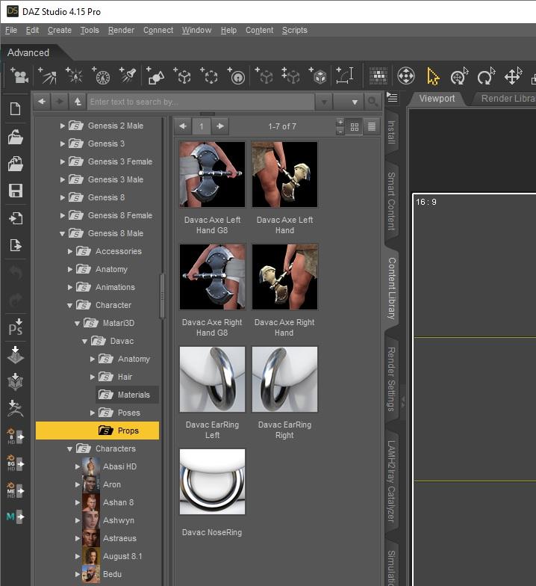Open the Scripts menu

[x=294, y=30]
